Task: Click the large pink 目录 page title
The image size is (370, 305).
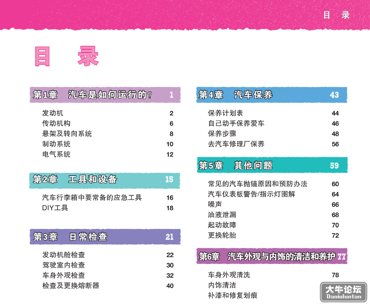Action: 67,56
